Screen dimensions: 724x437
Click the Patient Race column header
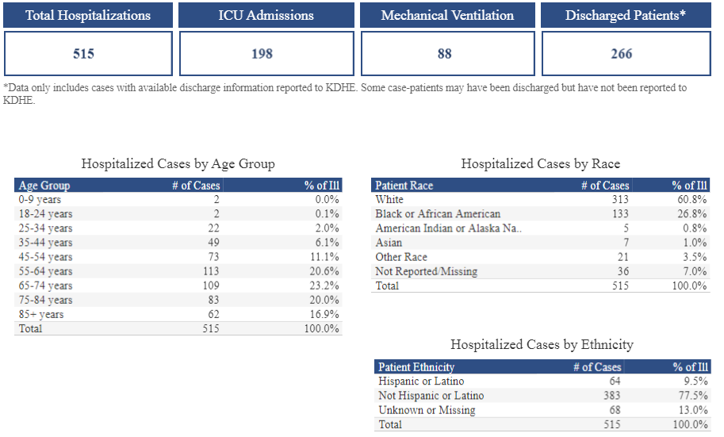[x=404, y=186]
